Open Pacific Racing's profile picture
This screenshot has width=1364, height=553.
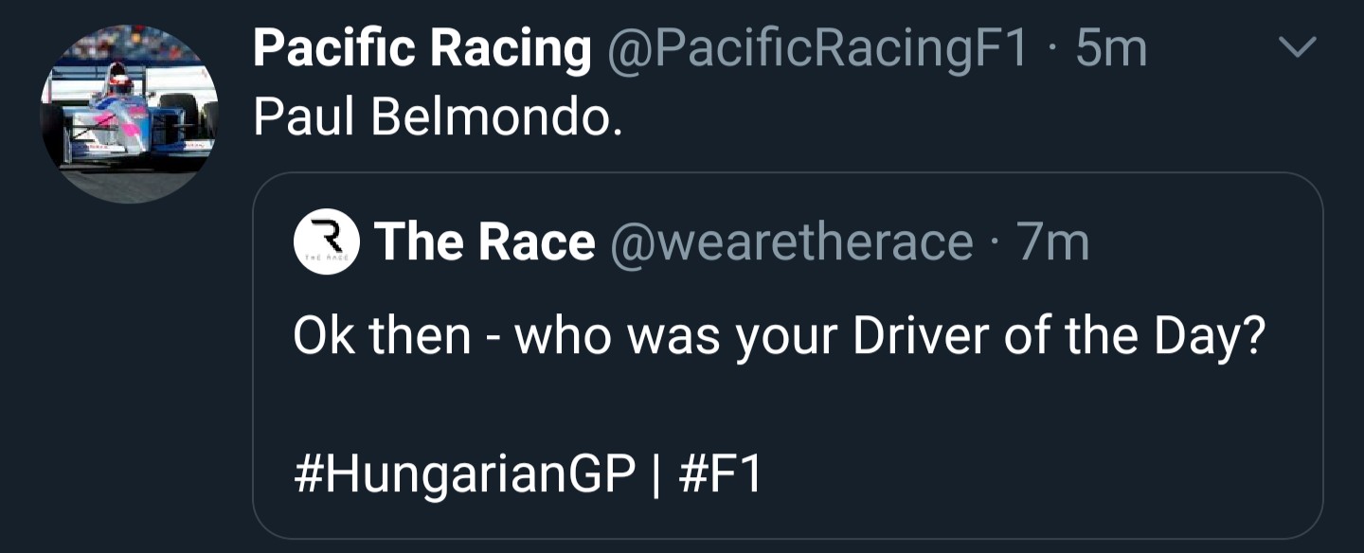[129, 114]
